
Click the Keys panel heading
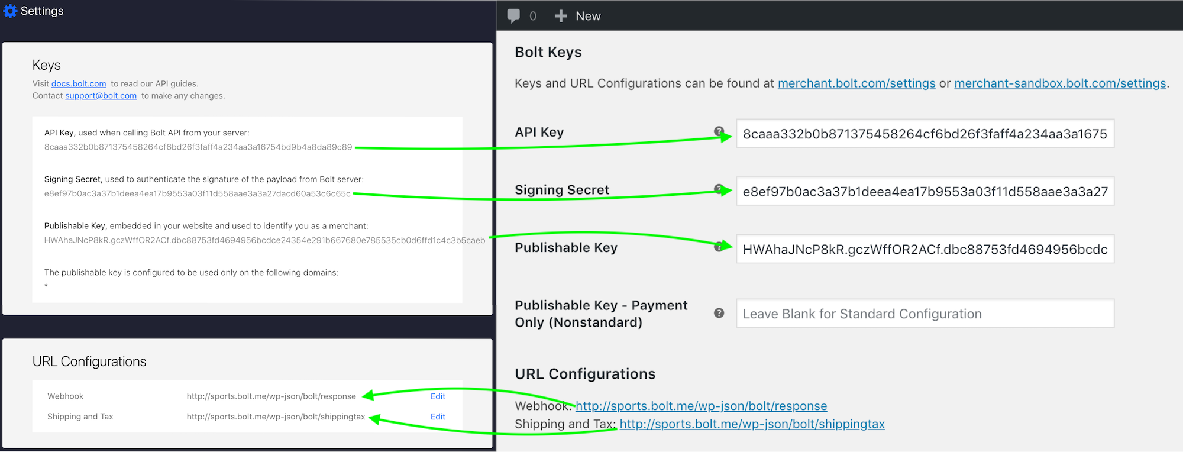(47, 65)
